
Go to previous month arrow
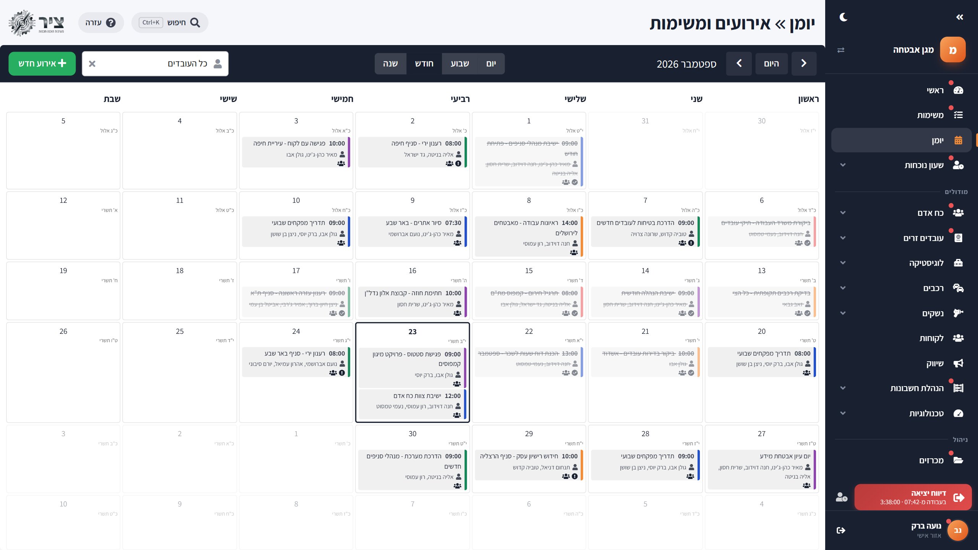(x=804, y=63)
